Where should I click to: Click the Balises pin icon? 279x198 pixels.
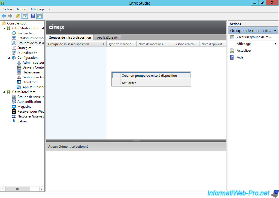pos(14,121)
